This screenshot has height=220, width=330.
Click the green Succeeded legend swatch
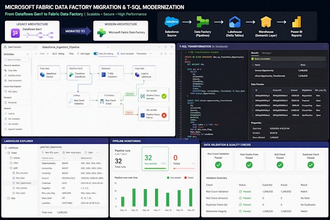[x=168, y=178]
